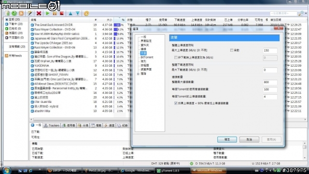
Task: Click the orange Pause torrent icon
Action: click(x=55, y=14)
